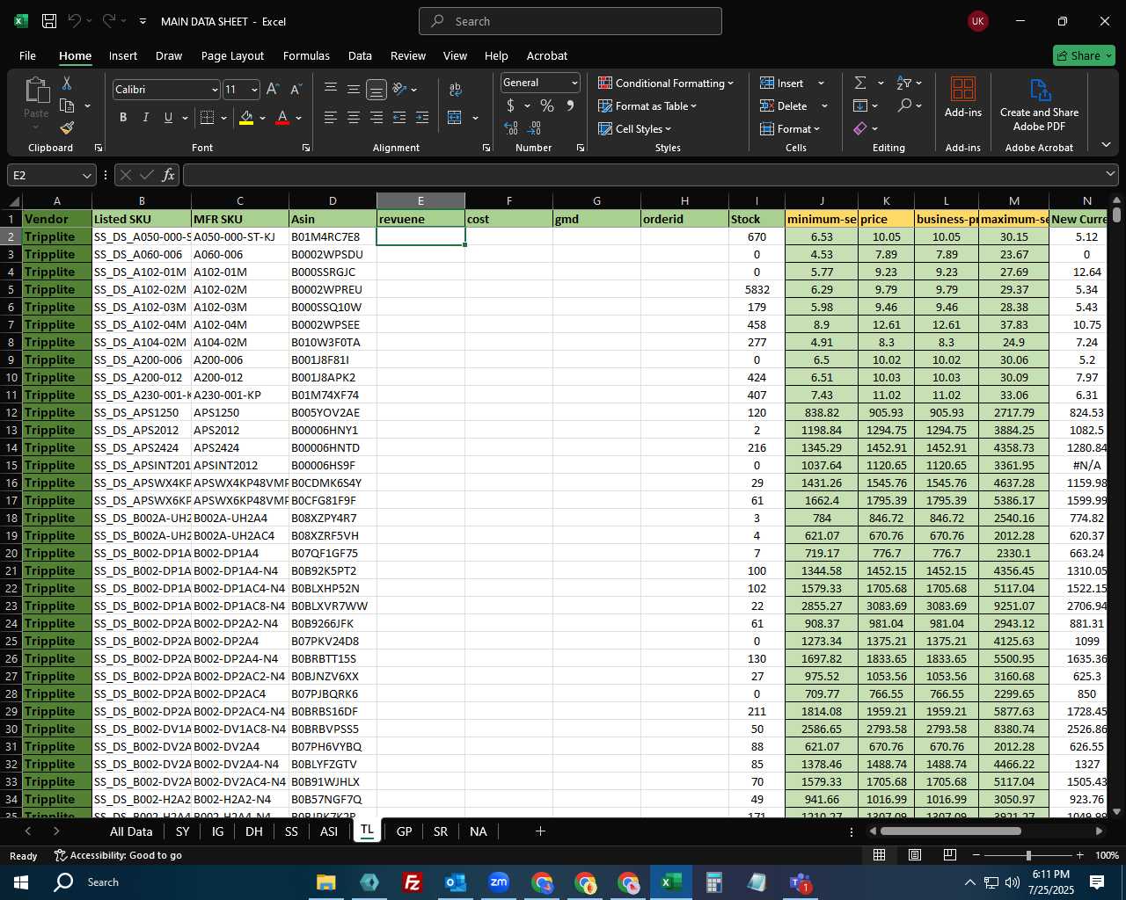Click the Align Right icon

point(376,117)
